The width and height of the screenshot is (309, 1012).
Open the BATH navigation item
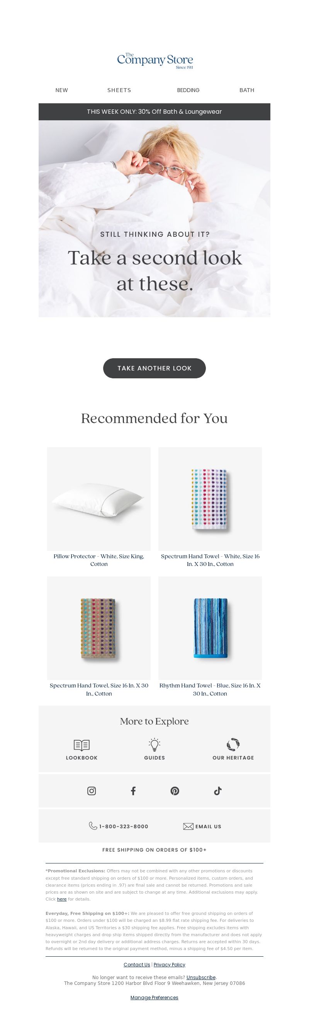click(247, 90)
